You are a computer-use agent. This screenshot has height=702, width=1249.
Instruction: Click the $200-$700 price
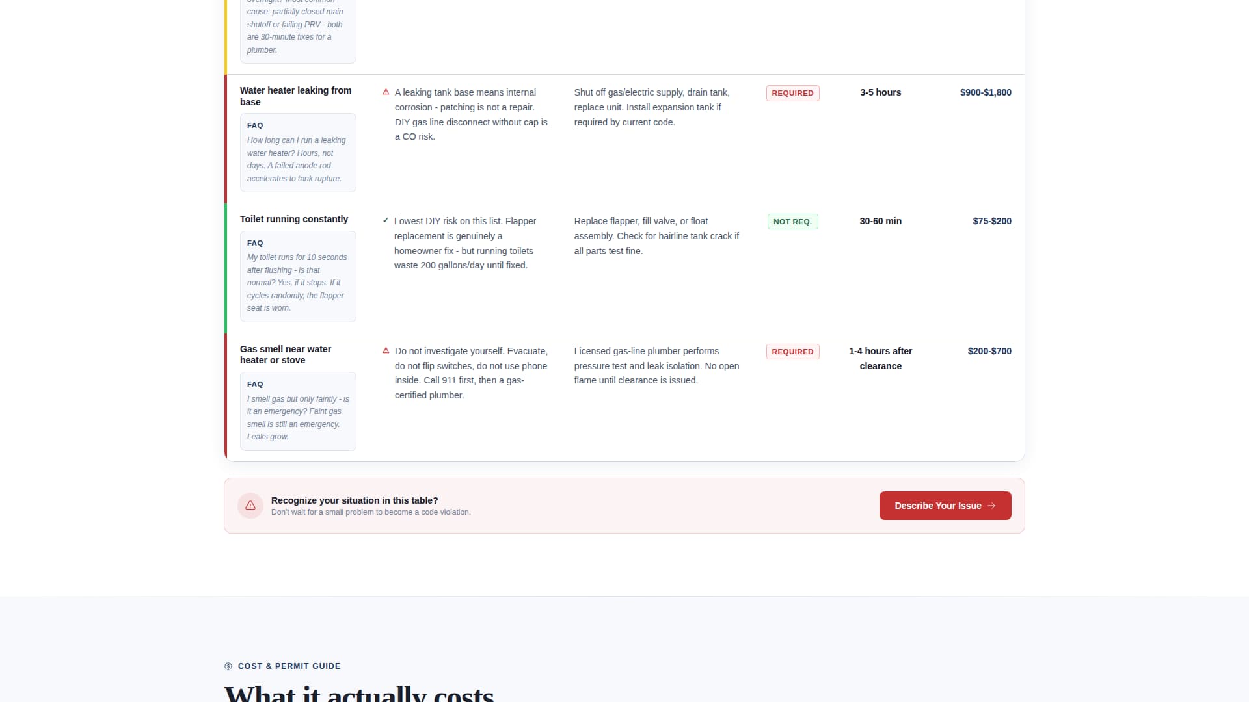989,351
